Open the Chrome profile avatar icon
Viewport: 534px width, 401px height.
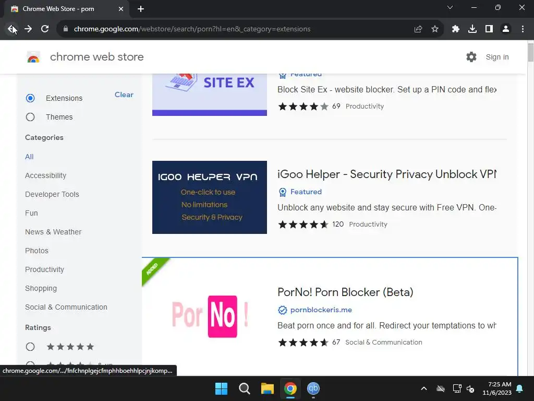click(506, 29)
